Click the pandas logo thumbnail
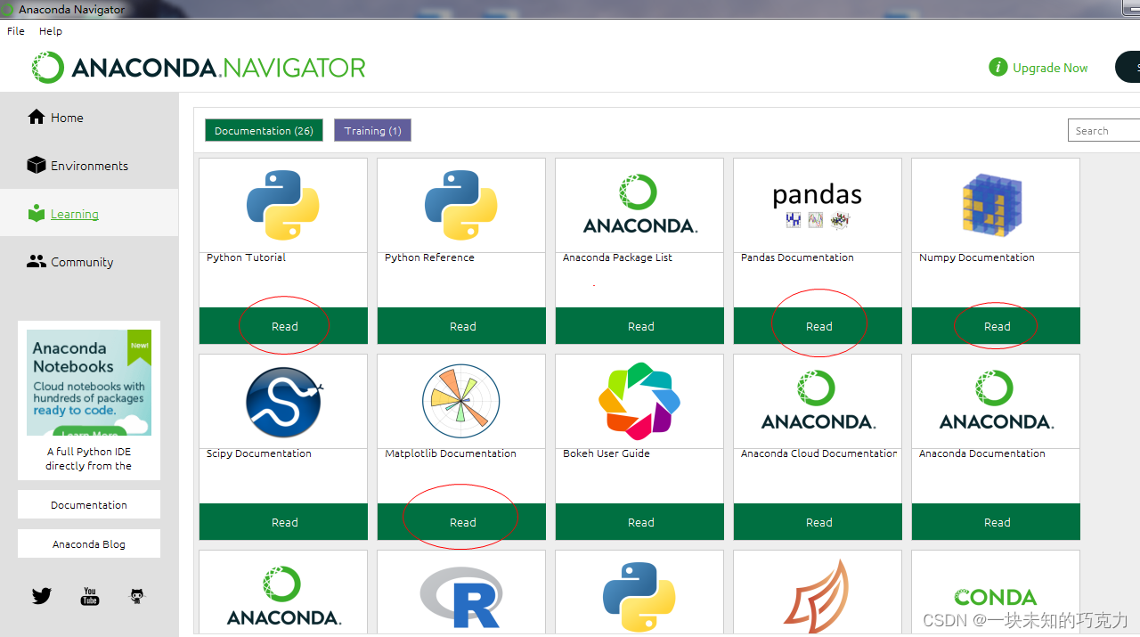The width and height of the screenshot is (1140, 637). (818, 205)
